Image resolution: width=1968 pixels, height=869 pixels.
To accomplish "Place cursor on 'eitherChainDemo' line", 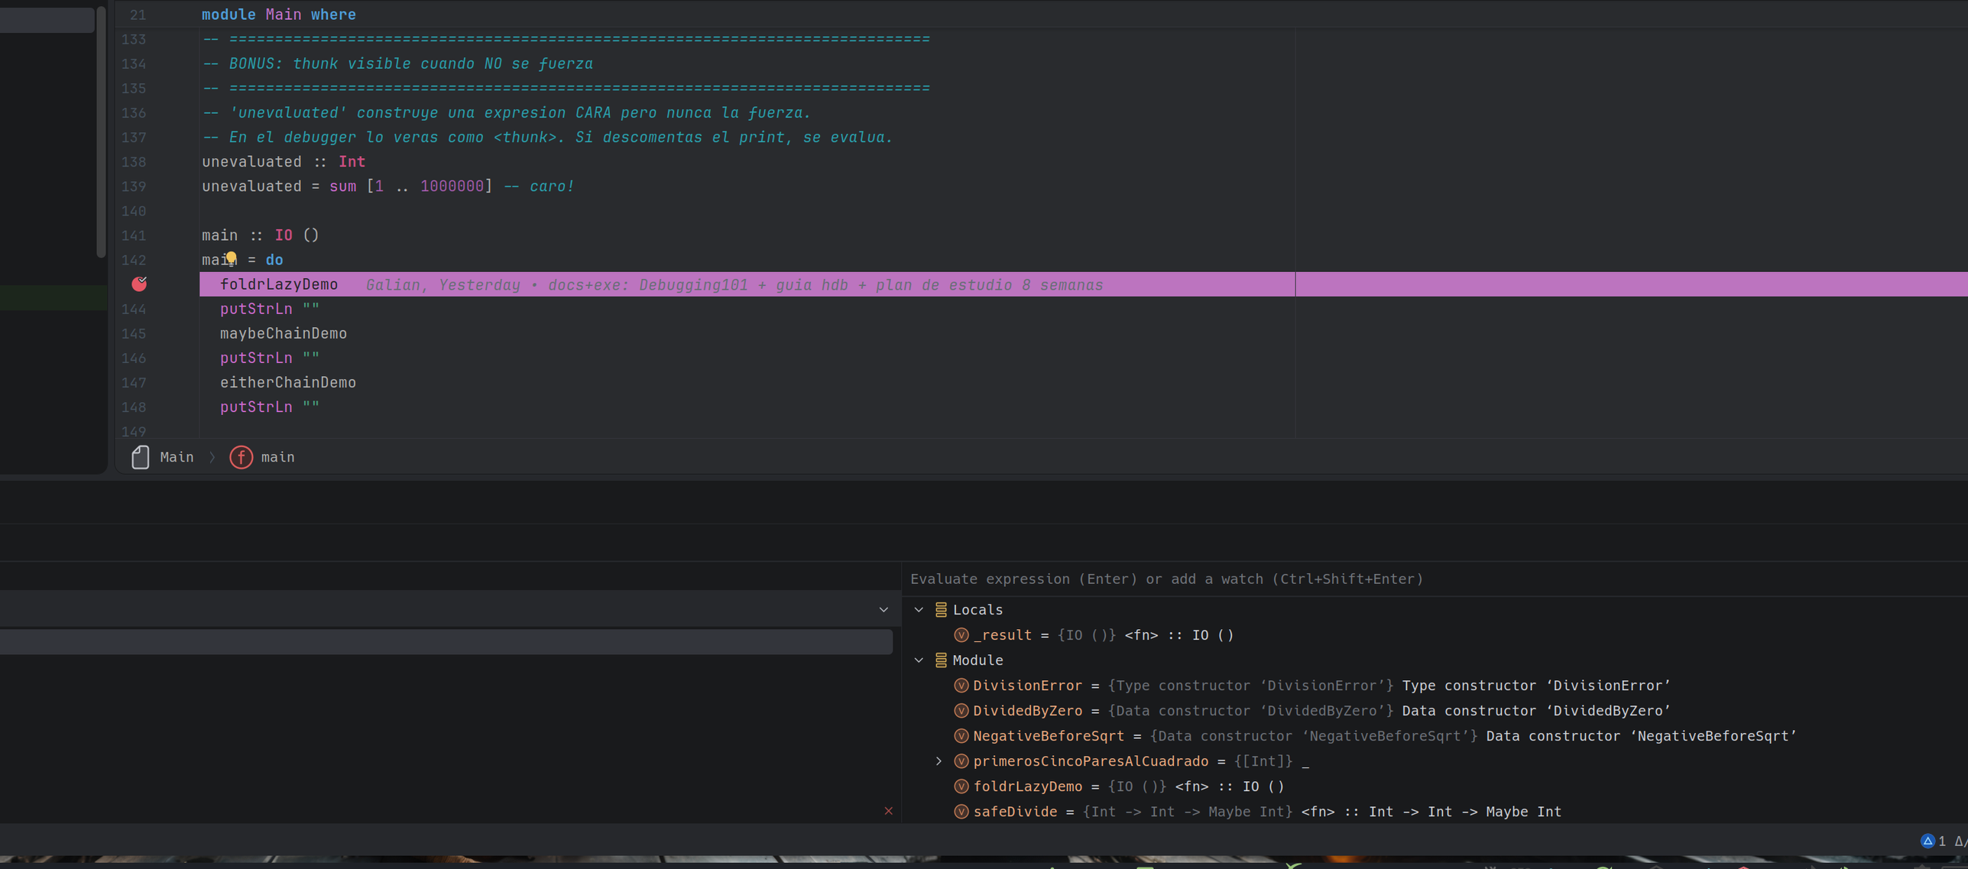I will tap(288, 382).
